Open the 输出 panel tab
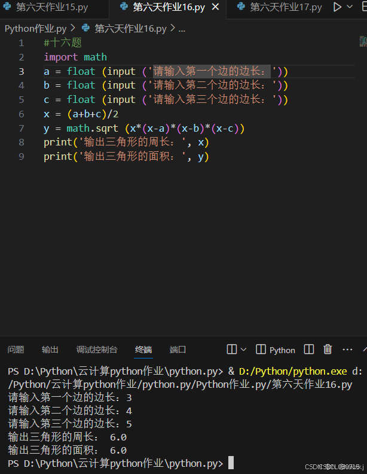Screen dimensions: 367x474 pos(50,350)
